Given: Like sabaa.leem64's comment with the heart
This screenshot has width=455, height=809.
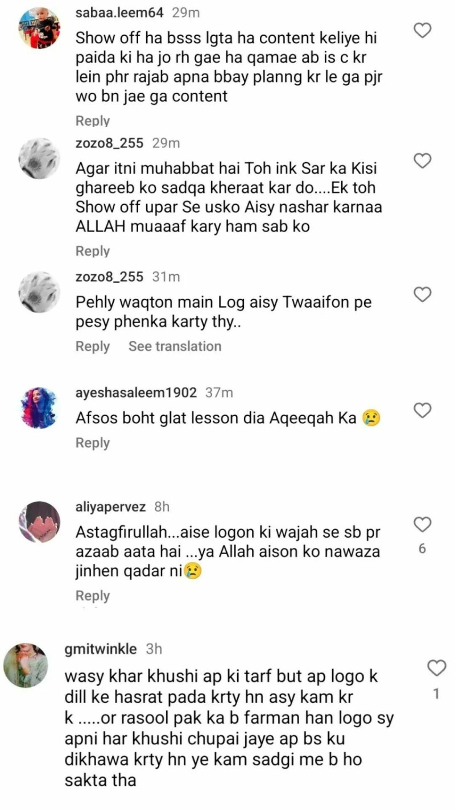Looking at the screenshot, I should point(422,30).
